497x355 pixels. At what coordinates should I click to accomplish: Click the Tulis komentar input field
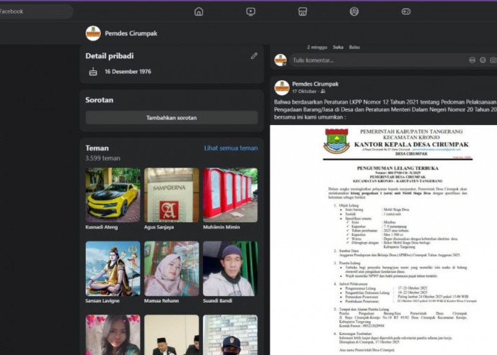coord(369,61)
